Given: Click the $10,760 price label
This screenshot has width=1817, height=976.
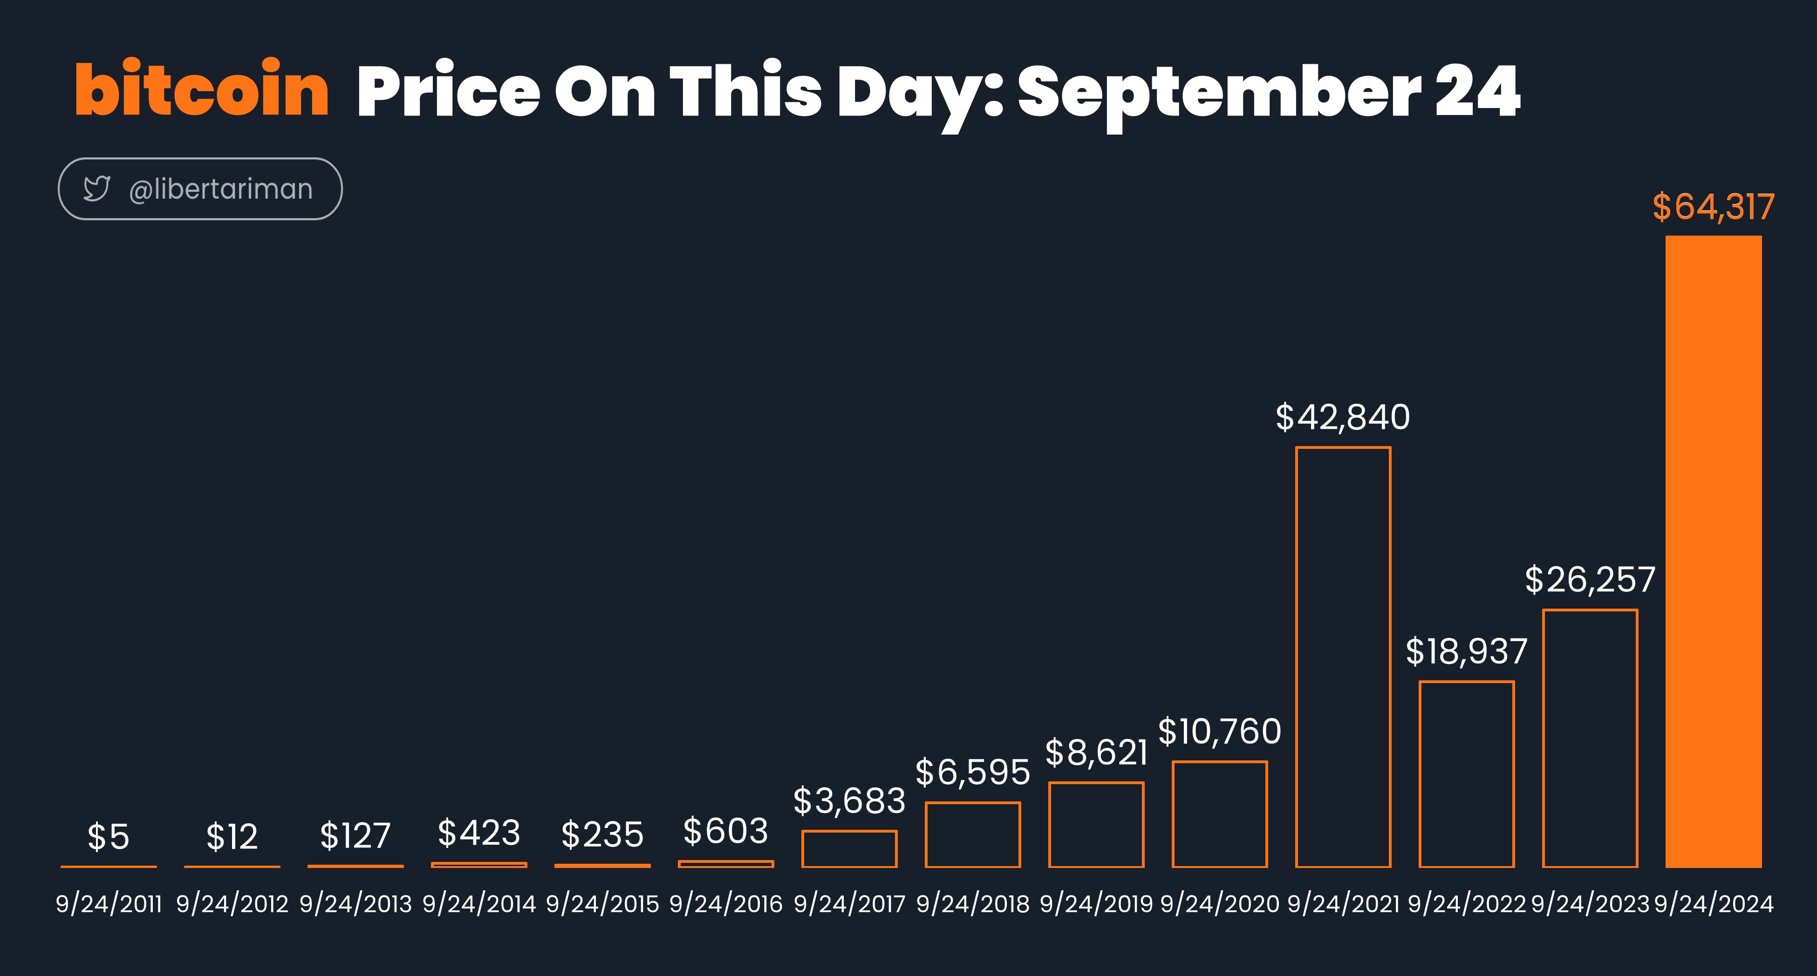Looking at the screenshot, I should (1220, 731).
